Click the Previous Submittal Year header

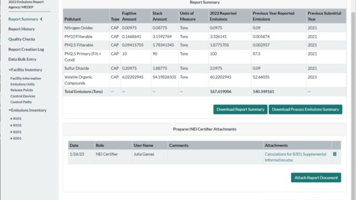point(327,16)
